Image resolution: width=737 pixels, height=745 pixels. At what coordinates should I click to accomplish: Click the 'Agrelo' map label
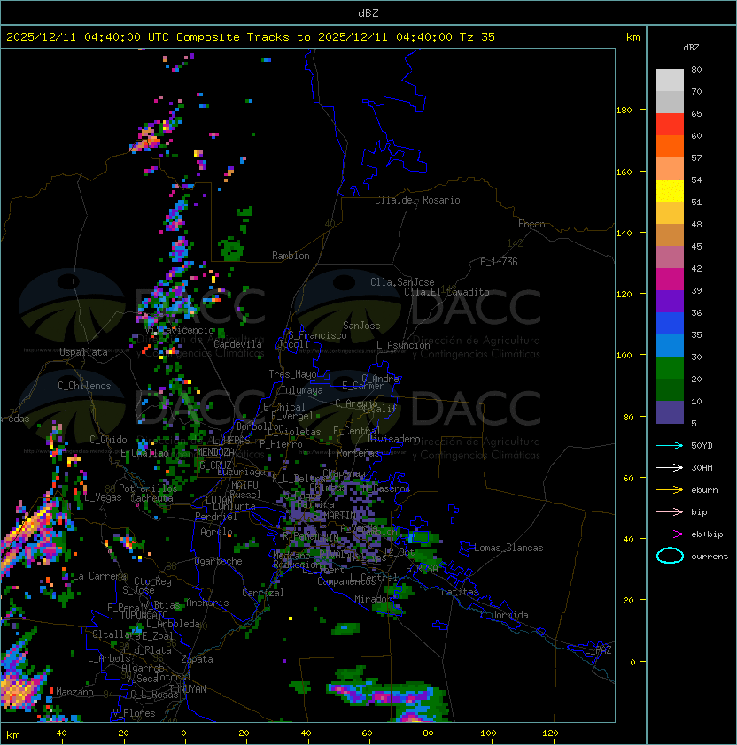(216, 532)
